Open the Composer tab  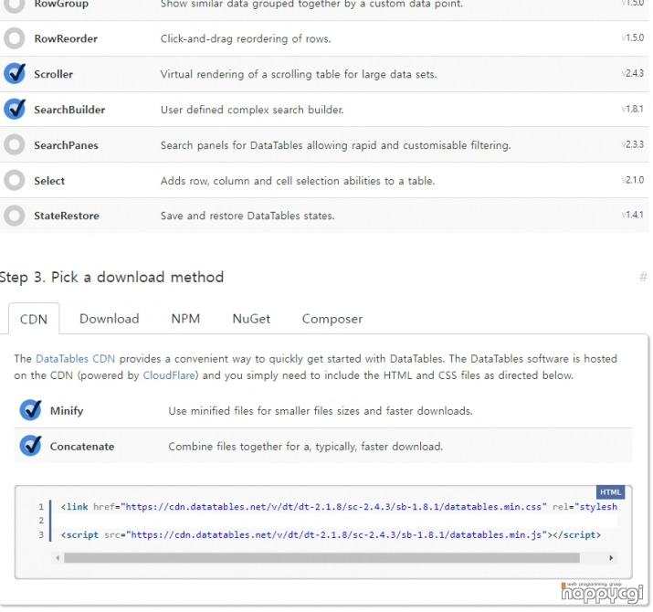click(332, 319)
